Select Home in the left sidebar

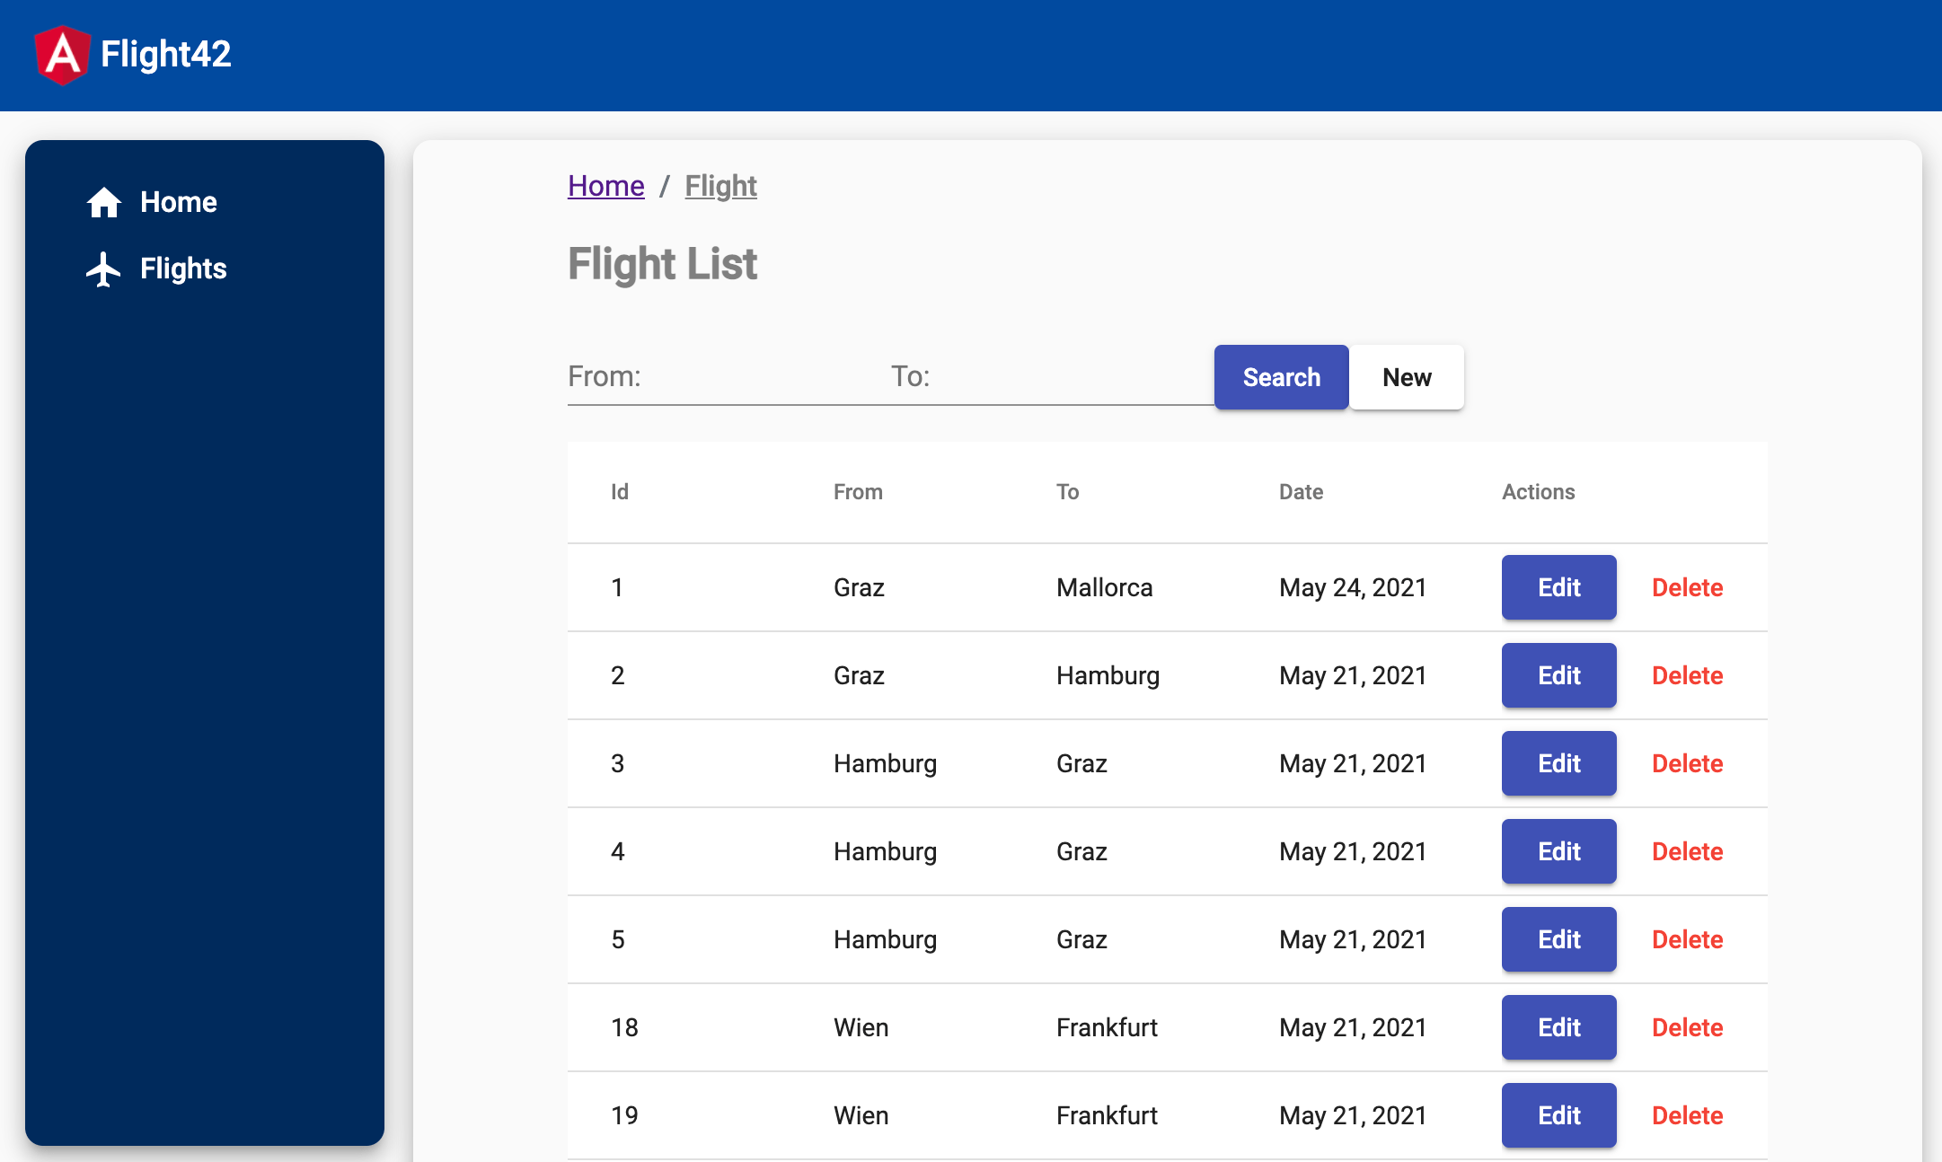178,202
